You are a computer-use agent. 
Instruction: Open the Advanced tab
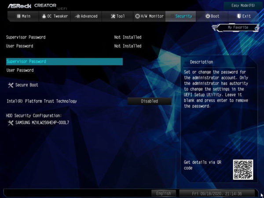coord(86,16)
